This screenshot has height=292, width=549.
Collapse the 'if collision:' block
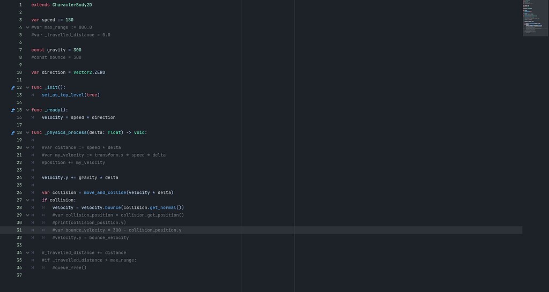[27, 200]
